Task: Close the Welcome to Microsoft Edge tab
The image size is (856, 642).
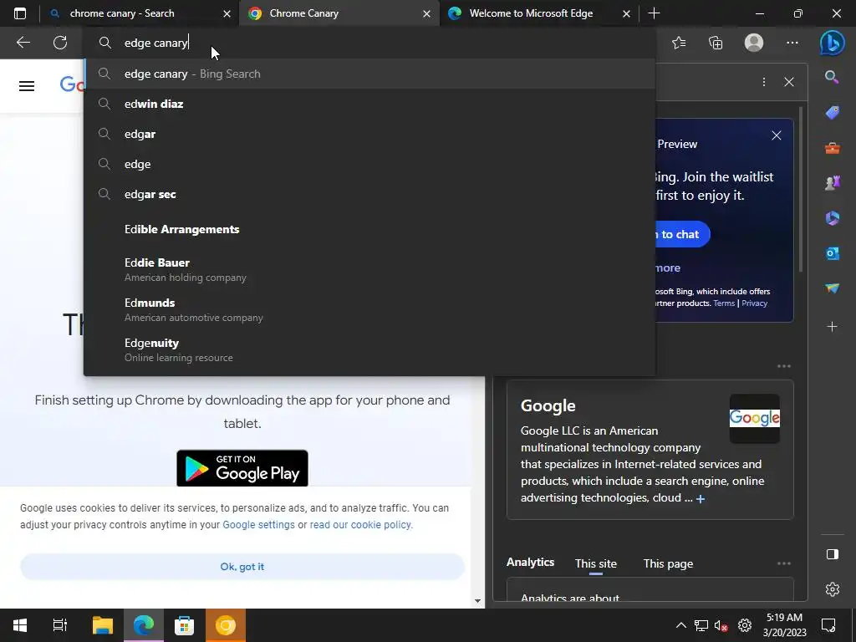Action: tap(626, 13)
